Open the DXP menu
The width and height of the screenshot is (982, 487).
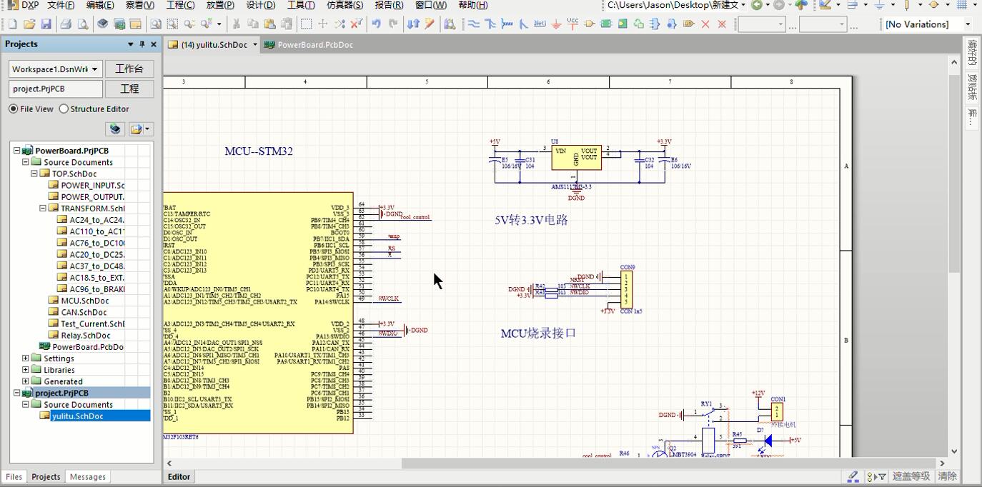[x=24, y=5]
